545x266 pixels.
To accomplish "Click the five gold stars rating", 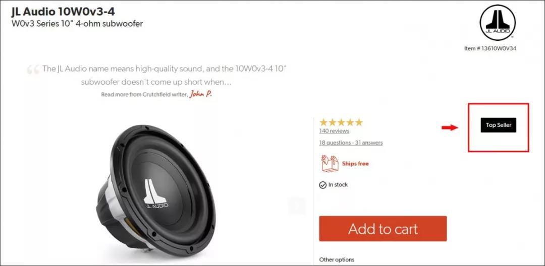I will coord(341,122).
